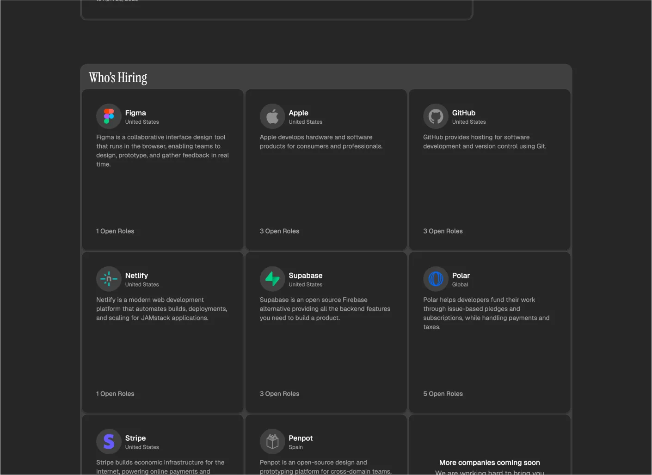652x475 pixels.
Task: Select the Penpot box logo
Action: pos(272,441)
